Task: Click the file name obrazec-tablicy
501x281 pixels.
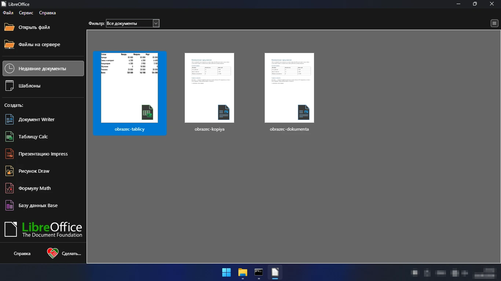Action: [x=129, y=129]
